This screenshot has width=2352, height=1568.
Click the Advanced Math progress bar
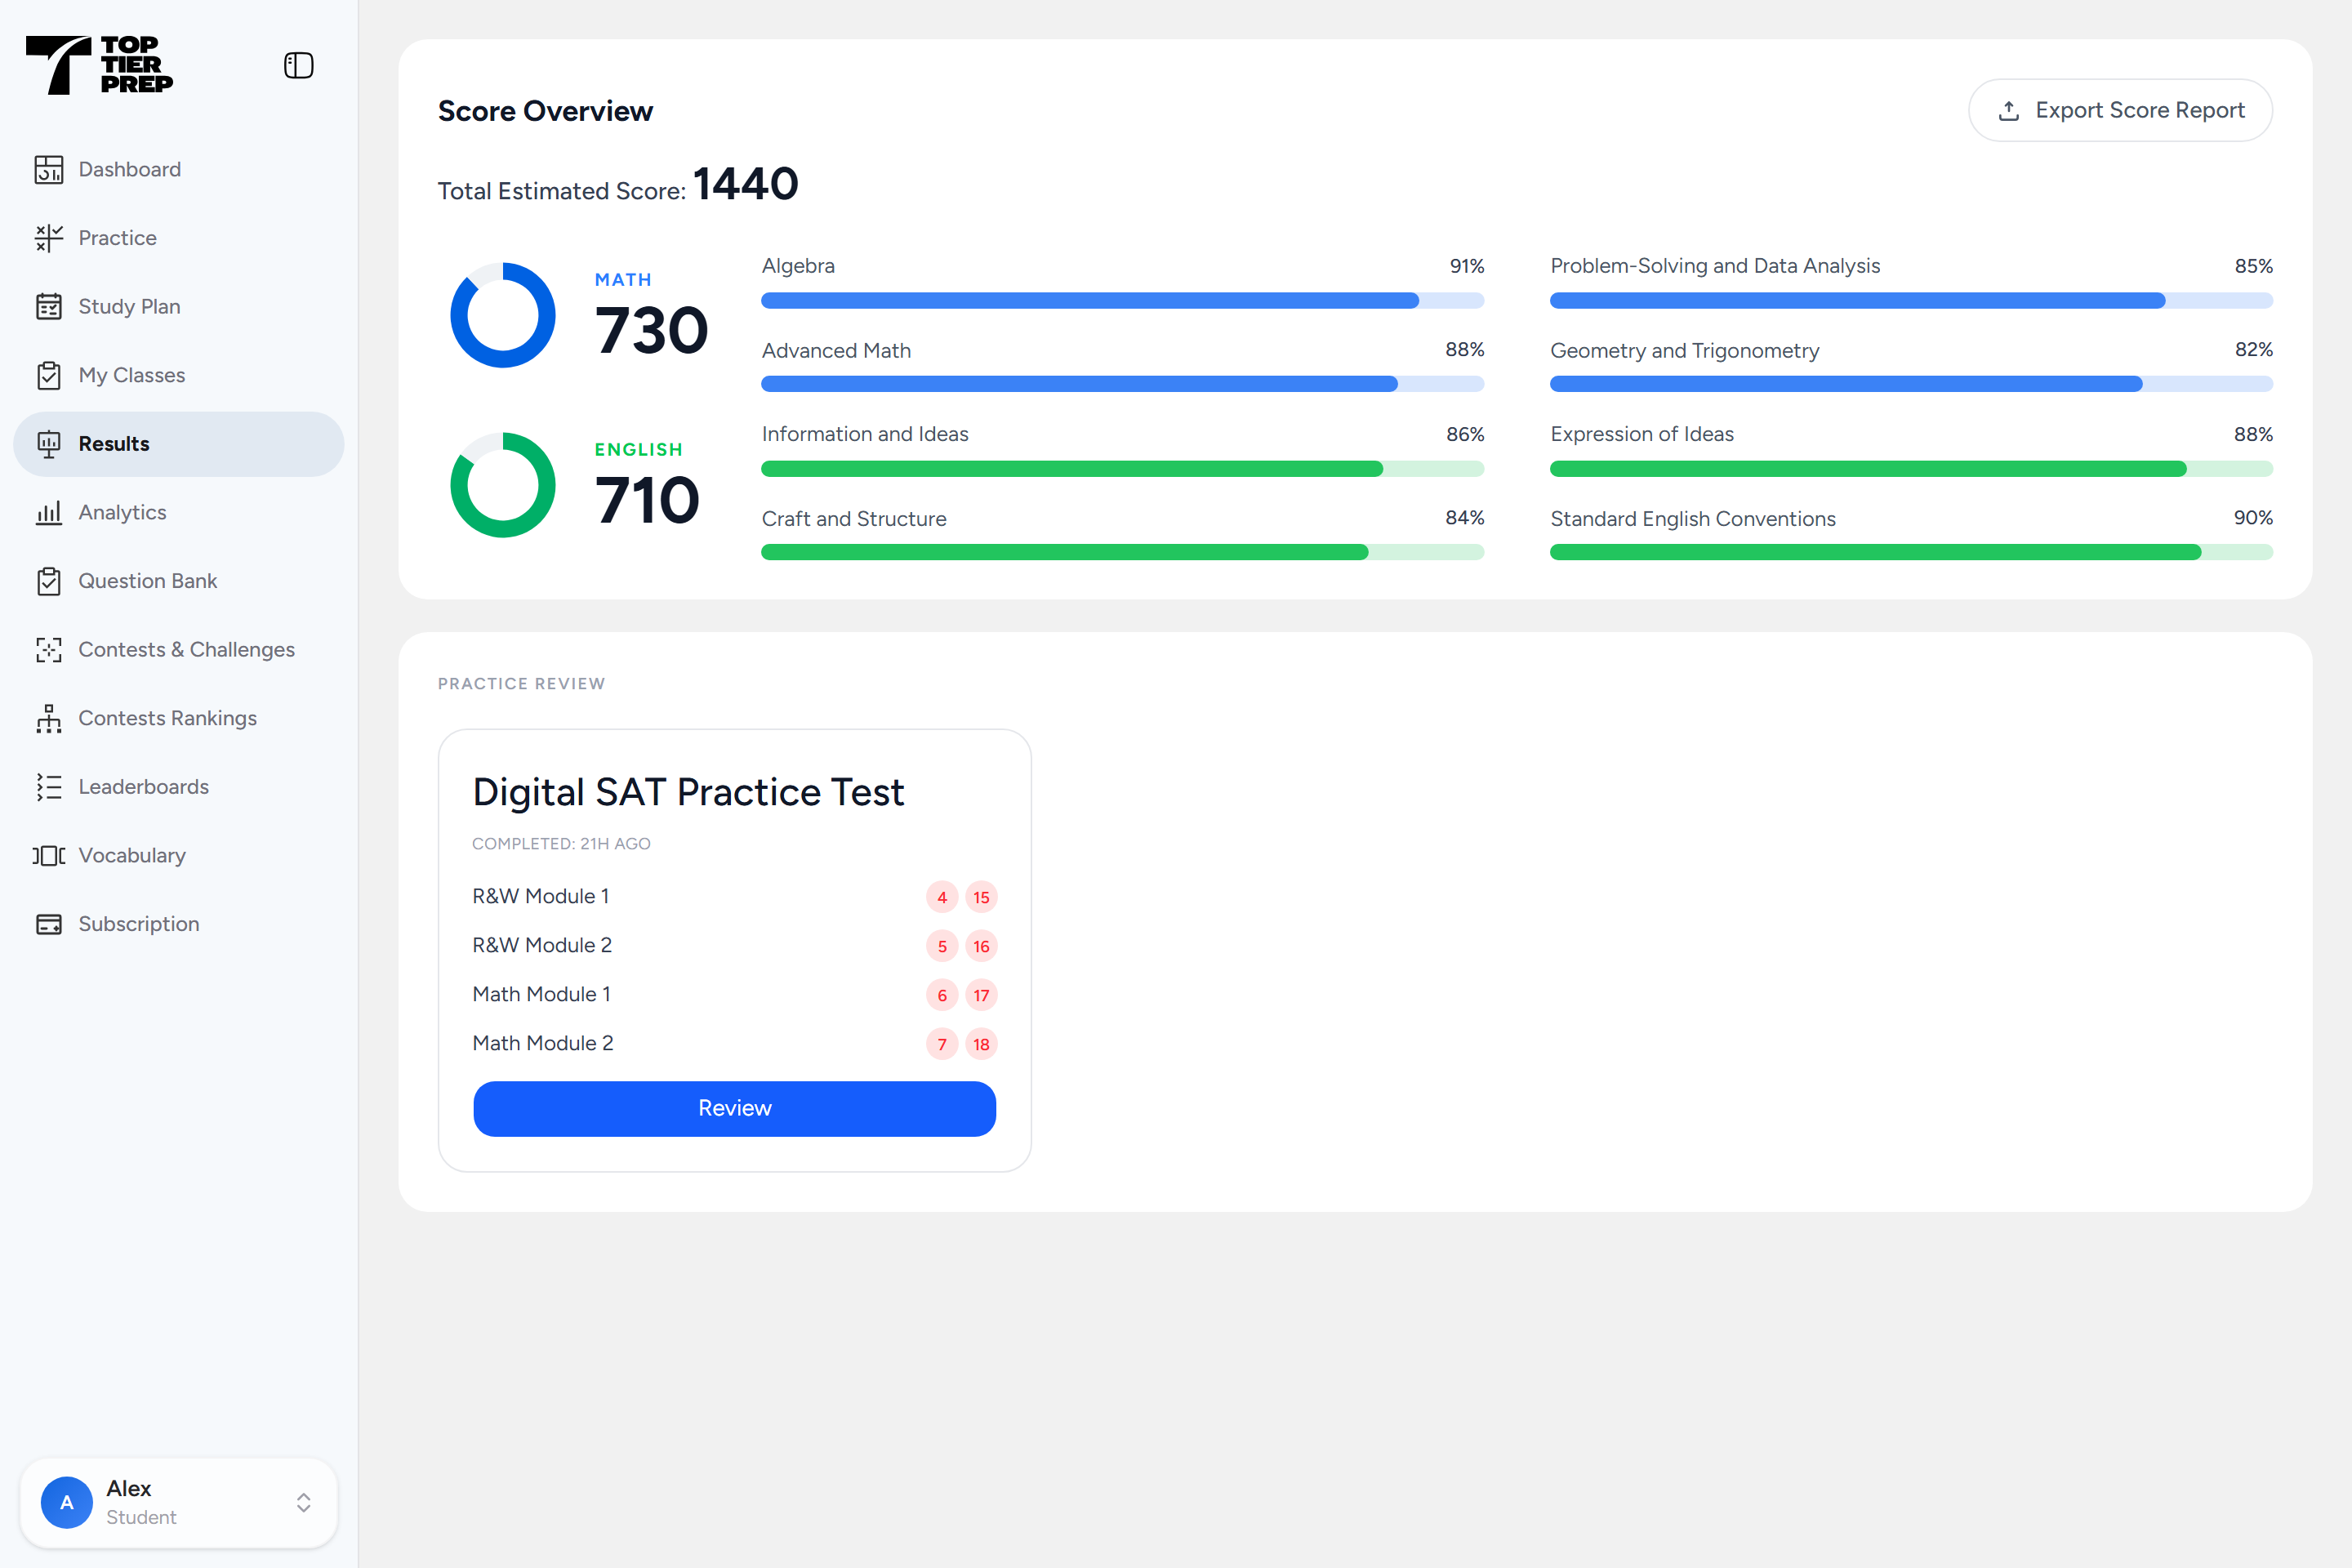(1122, 384)
